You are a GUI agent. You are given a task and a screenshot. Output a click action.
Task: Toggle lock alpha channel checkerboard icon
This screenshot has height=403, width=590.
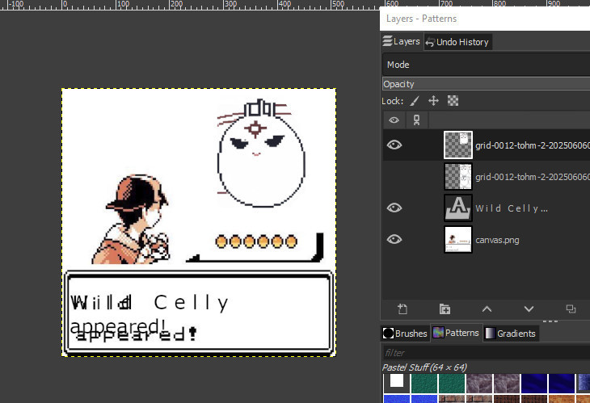pyautogui.click(x=453, y=101)
